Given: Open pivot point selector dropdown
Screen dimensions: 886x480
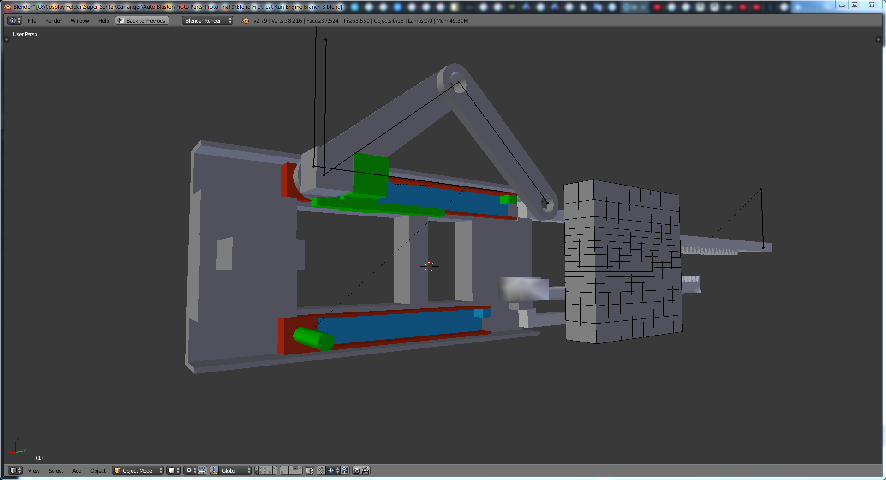Looking at the screenshot, I should click(191, 470).
